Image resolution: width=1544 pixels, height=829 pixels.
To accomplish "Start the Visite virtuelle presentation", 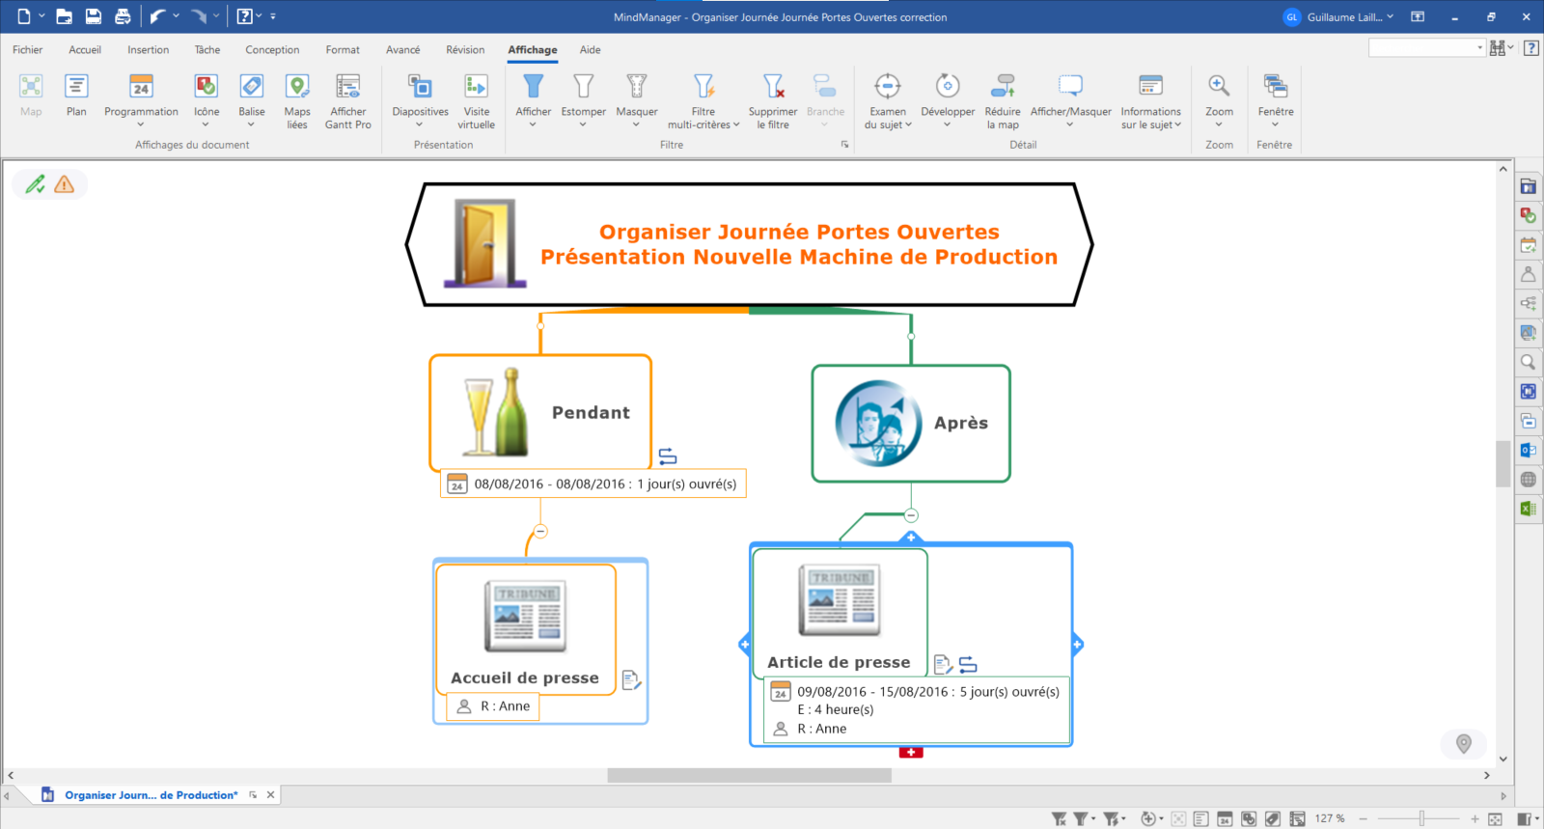I will pos(476,100).
